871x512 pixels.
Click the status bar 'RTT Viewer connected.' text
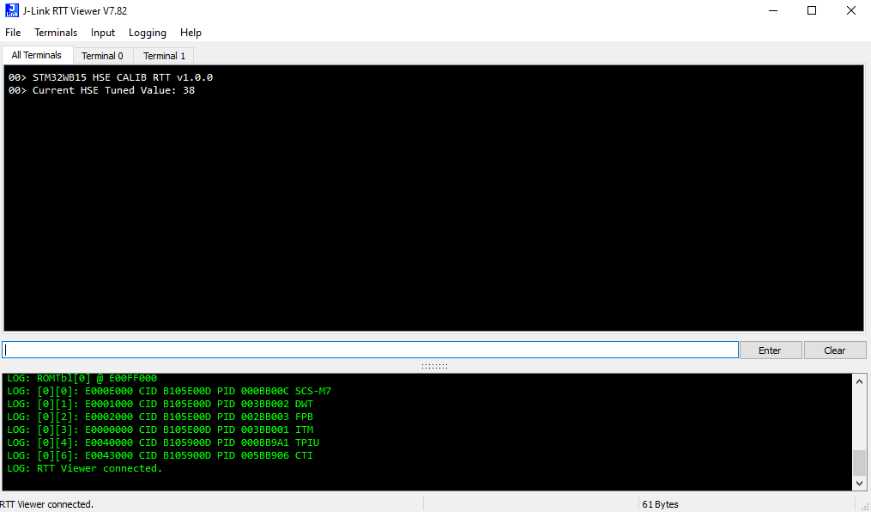click(x=46, y=504)
